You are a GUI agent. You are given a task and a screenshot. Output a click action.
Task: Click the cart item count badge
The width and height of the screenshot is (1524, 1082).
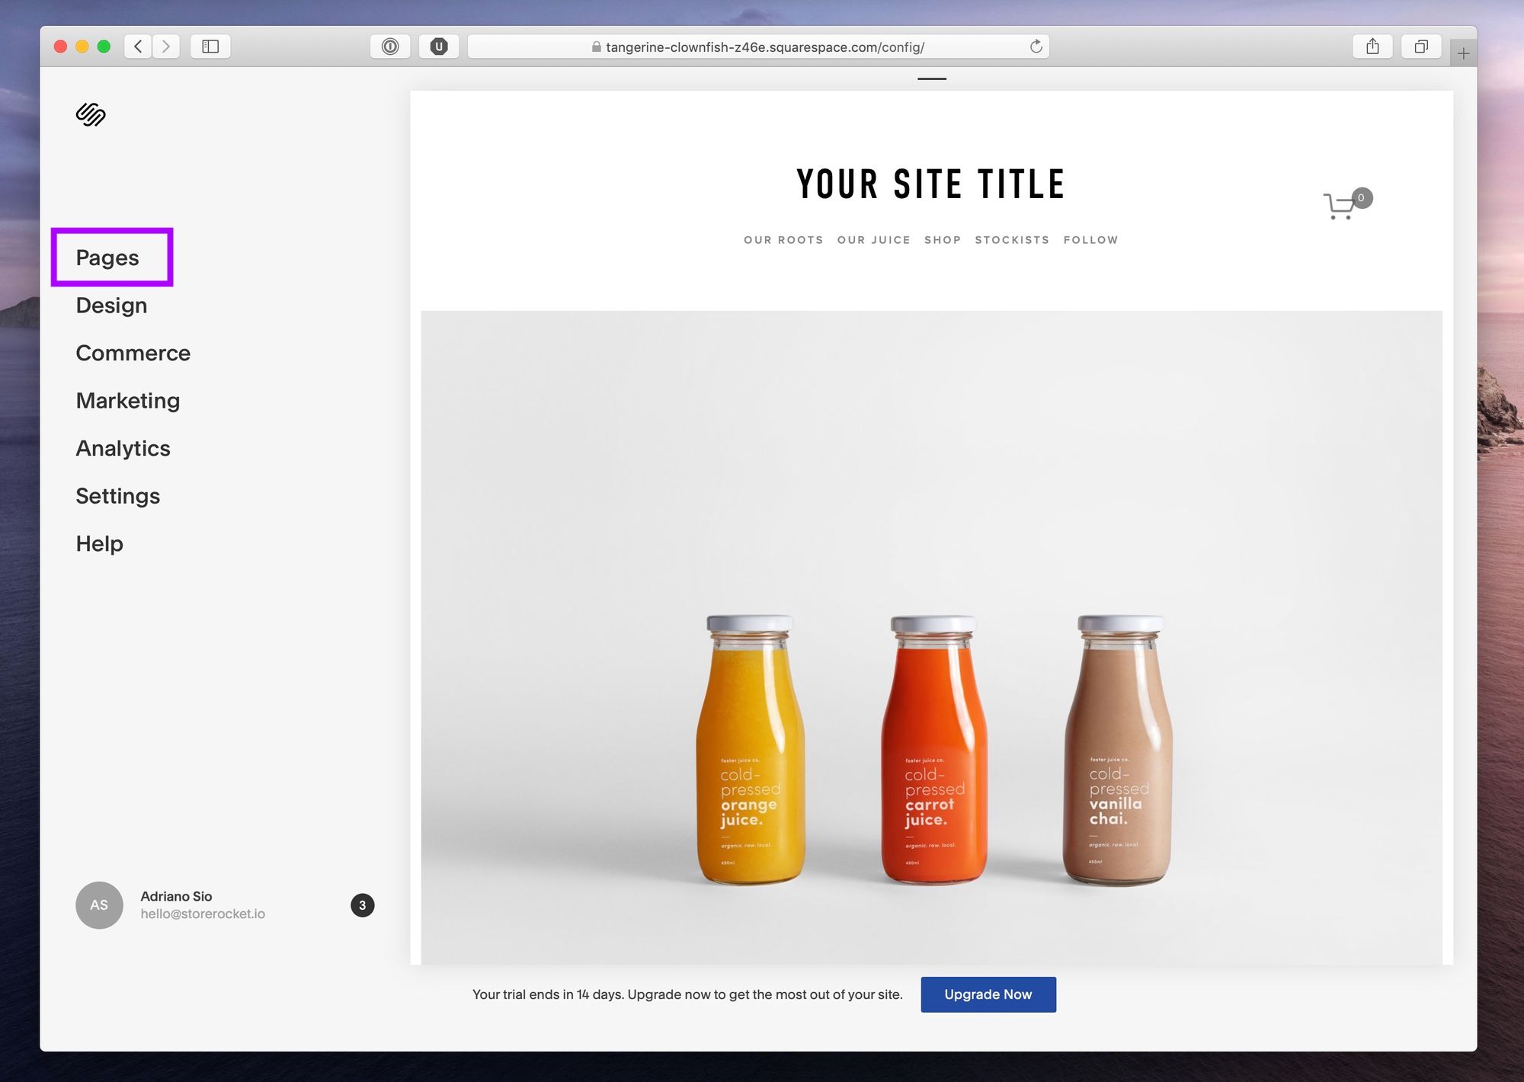(1361, 197)
